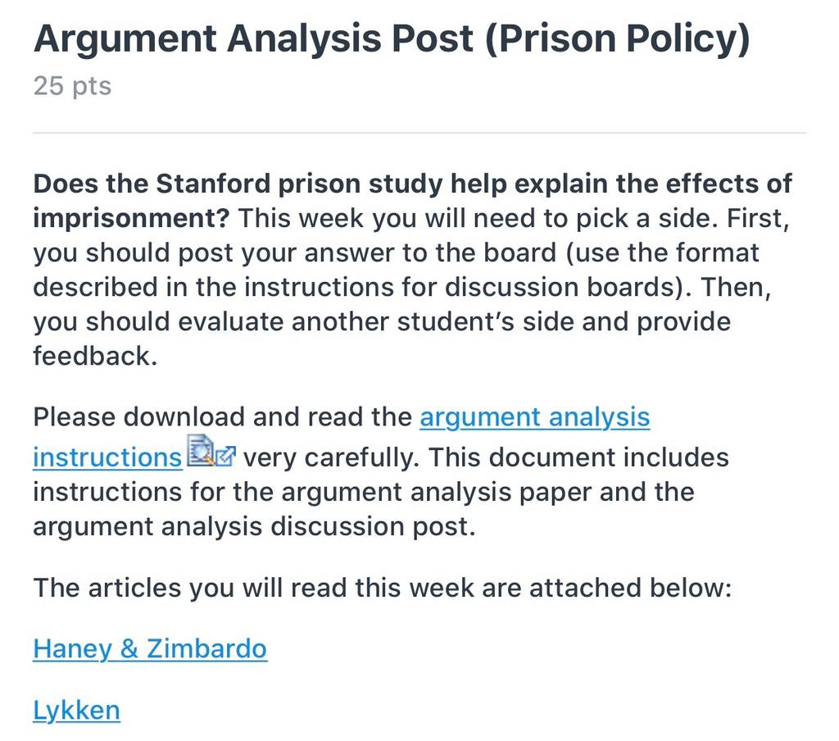Click the word 'feedback.' ending first paragraph

point(95,356)
